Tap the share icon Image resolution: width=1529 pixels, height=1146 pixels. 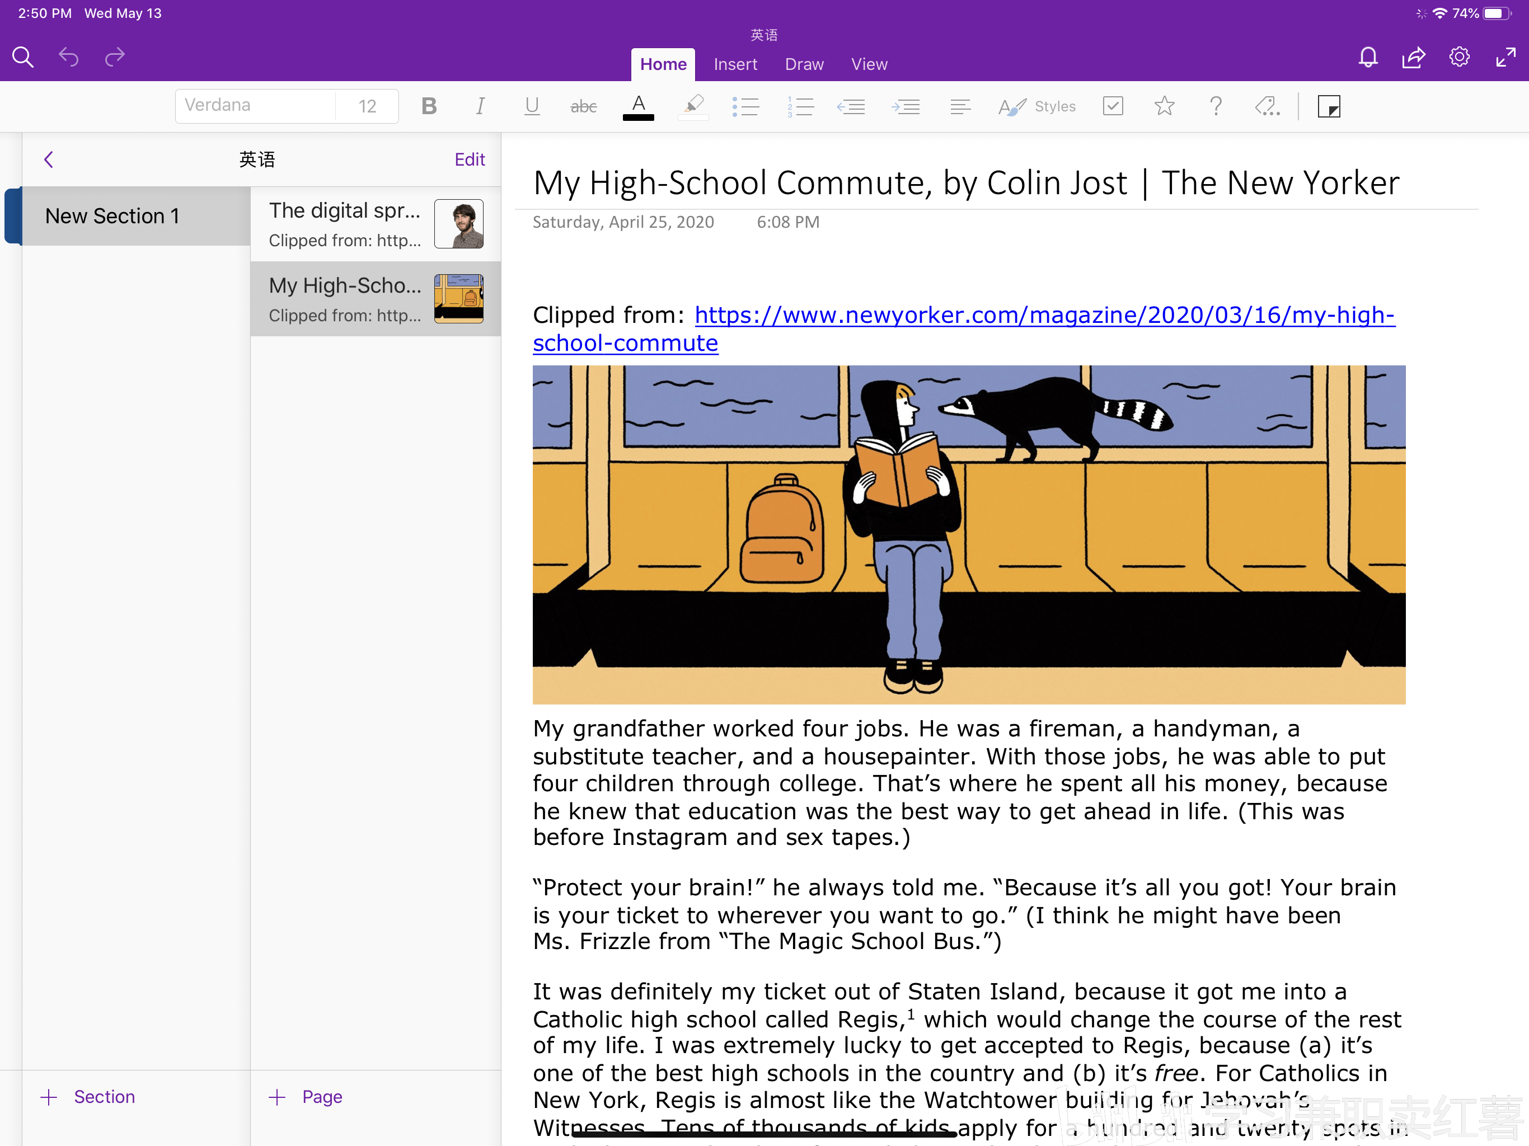pyautogui.click(x=1414, y=57)
